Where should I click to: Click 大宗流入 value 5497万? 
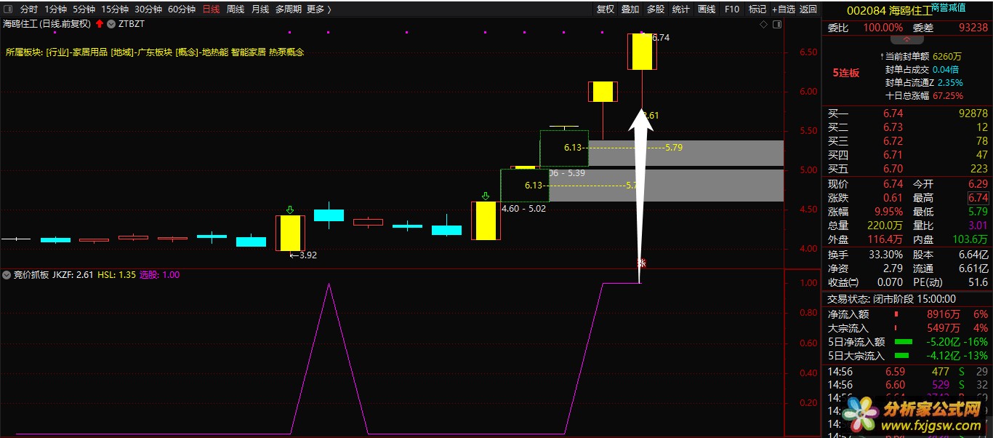click(x=943, y=328)
